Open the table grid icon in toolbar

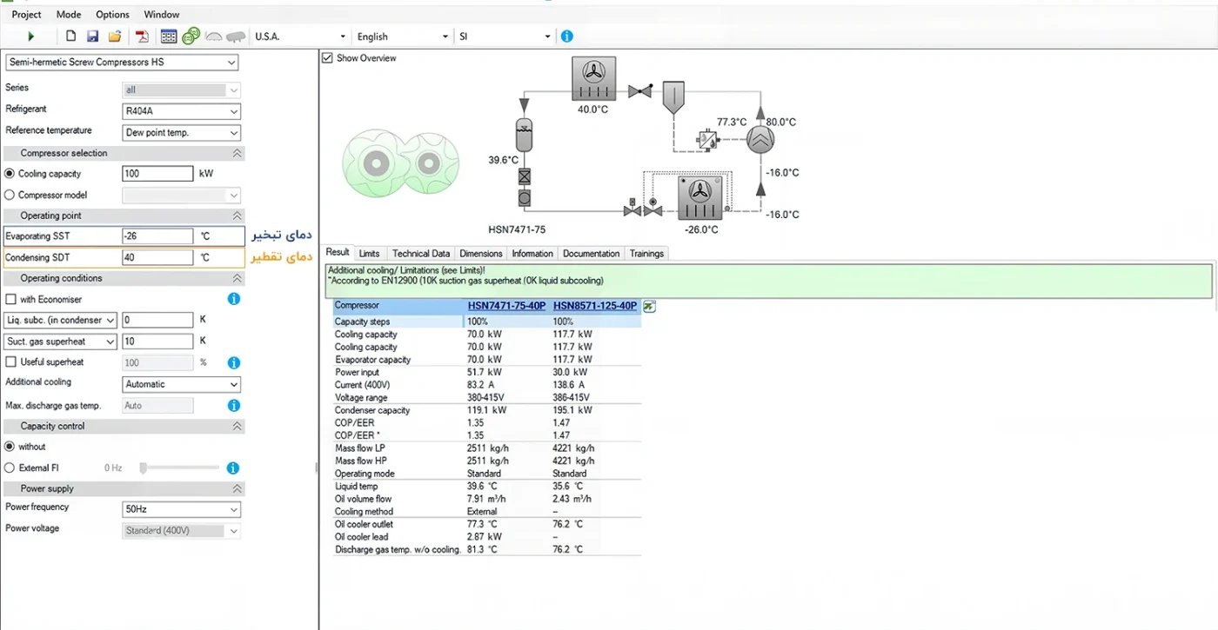point(169,36)
